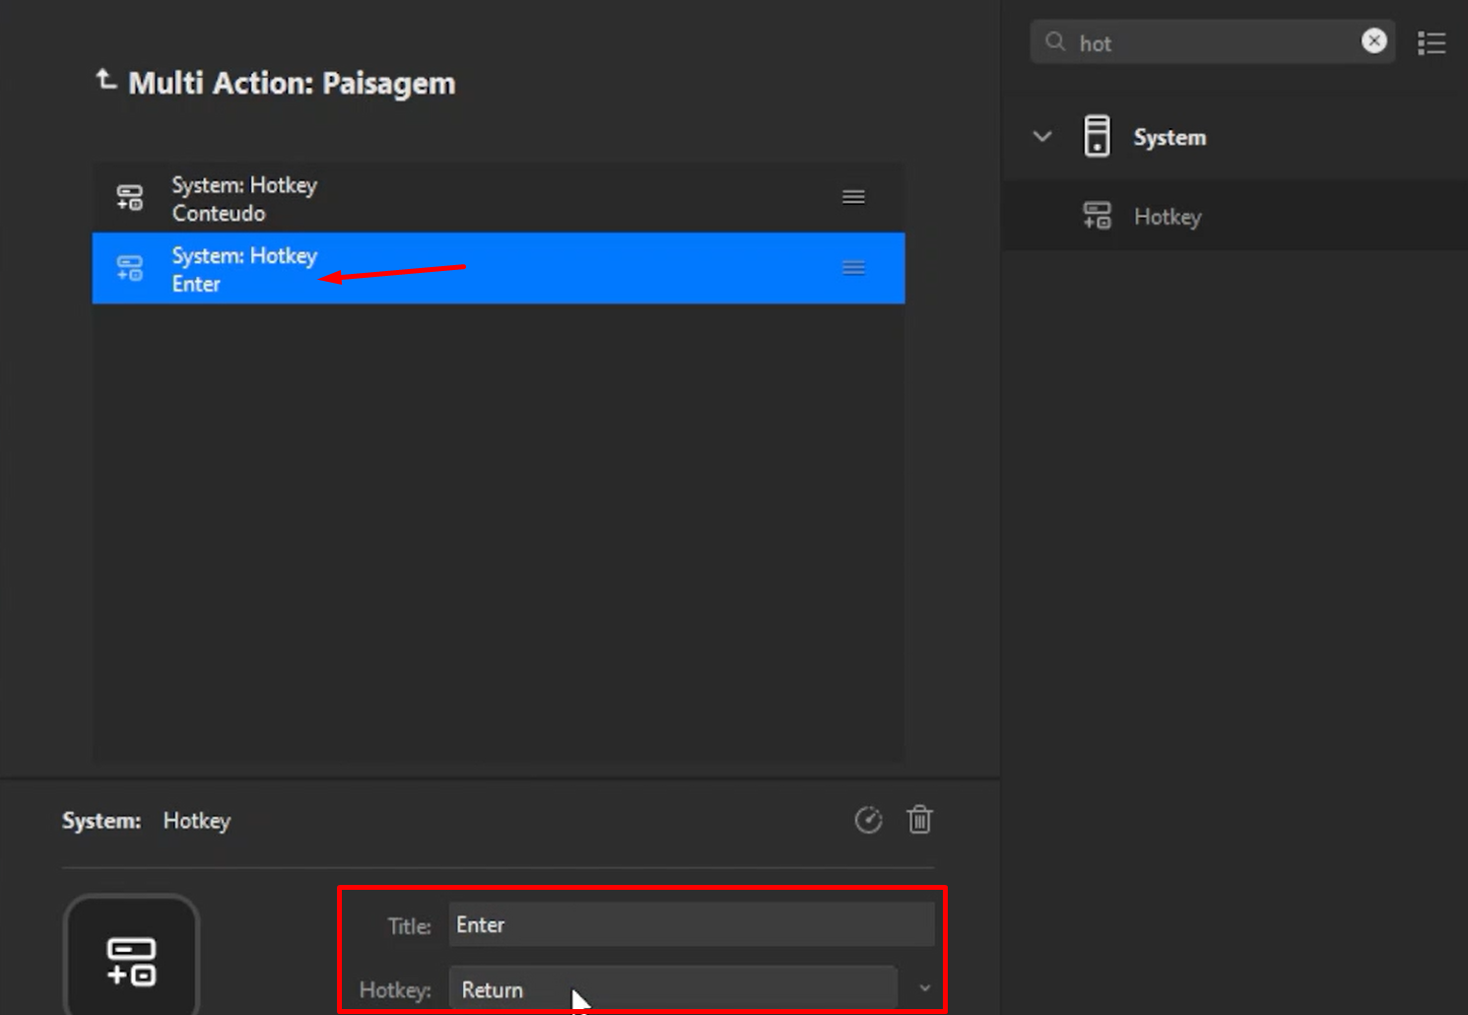Select the Conteudo hotkey action row
This screenshot has height=1015, width=1468.
(x=499, y=198)
